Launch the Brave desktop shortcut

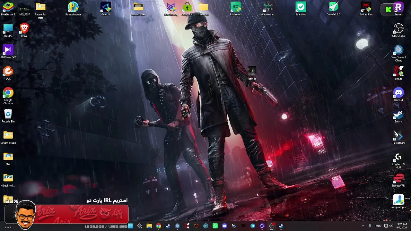click(24, 30)
